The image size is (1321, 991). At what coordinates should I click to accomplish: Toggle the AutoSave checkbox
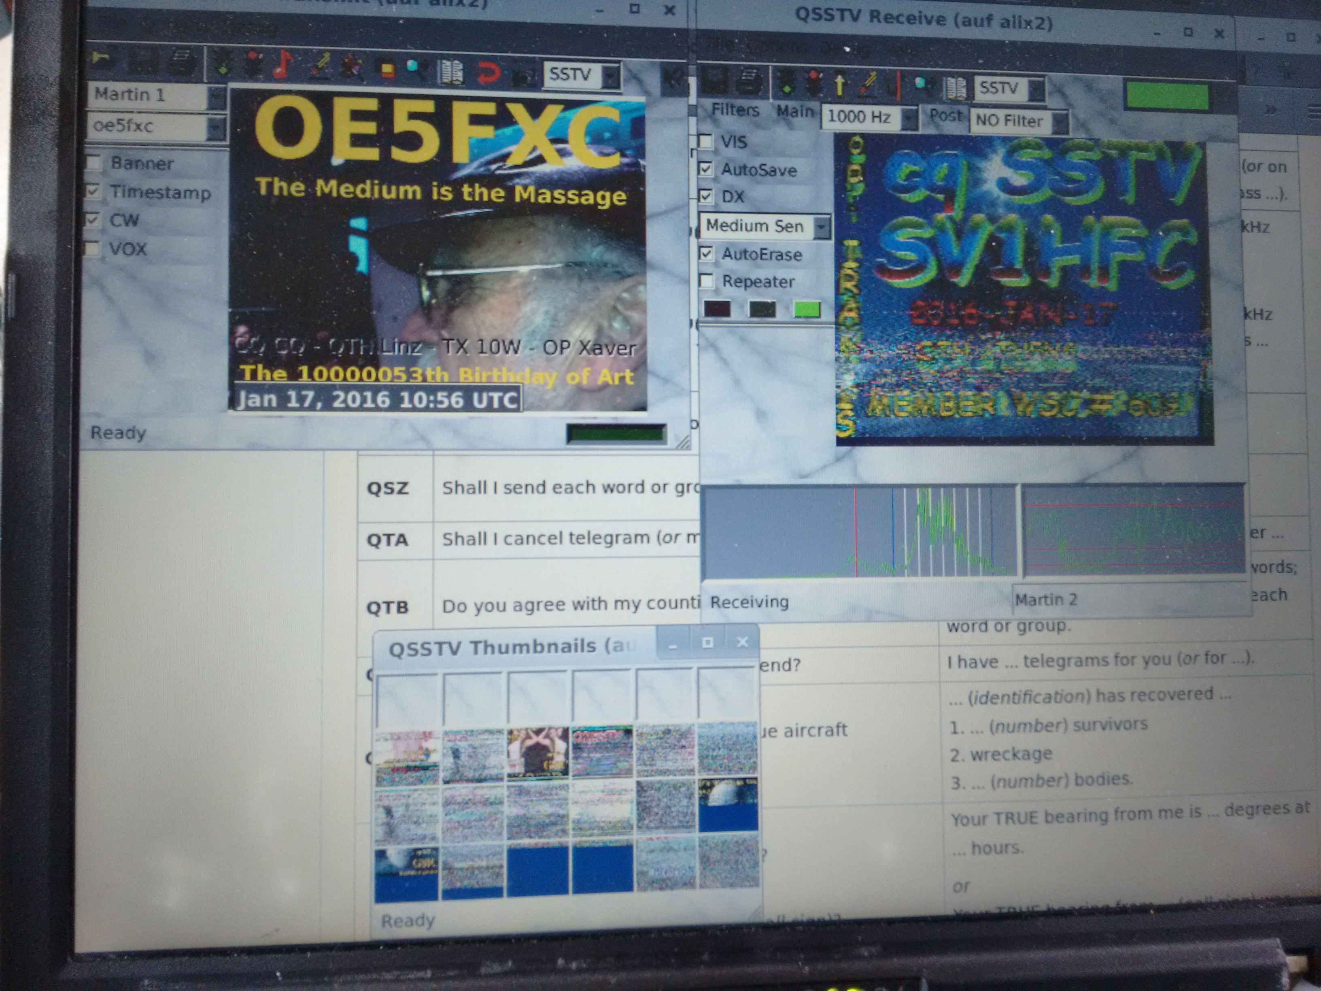click(706, 169)
